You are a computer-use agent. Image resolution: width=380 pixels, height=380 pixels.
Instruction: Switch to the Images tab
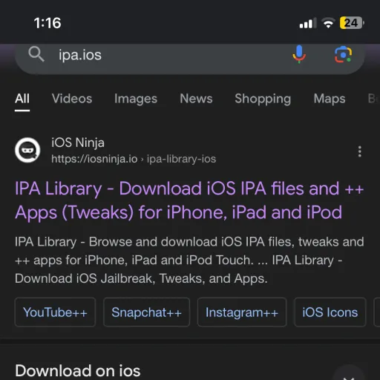(x=136, y=99)
